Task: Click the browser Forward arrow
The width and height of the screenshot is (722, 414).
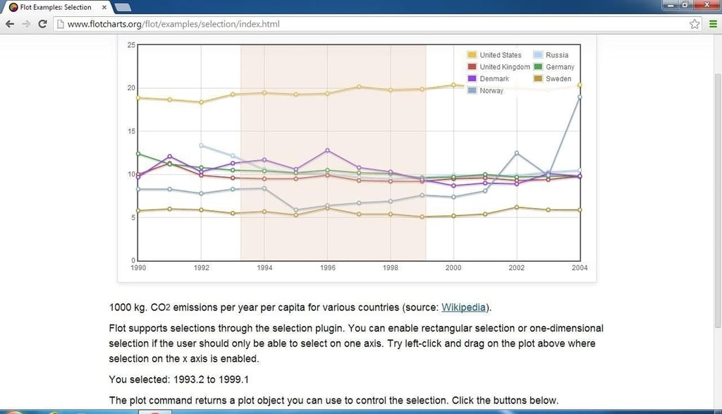Action: pos(26,24)
